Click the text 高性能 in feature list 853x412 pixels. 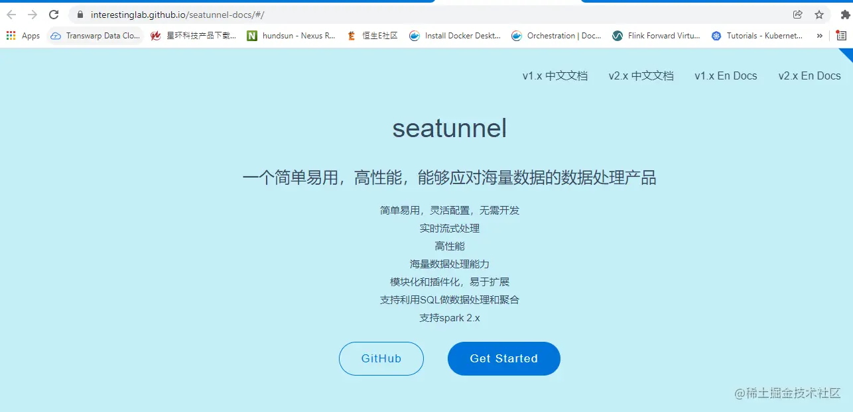coord(450,246)
